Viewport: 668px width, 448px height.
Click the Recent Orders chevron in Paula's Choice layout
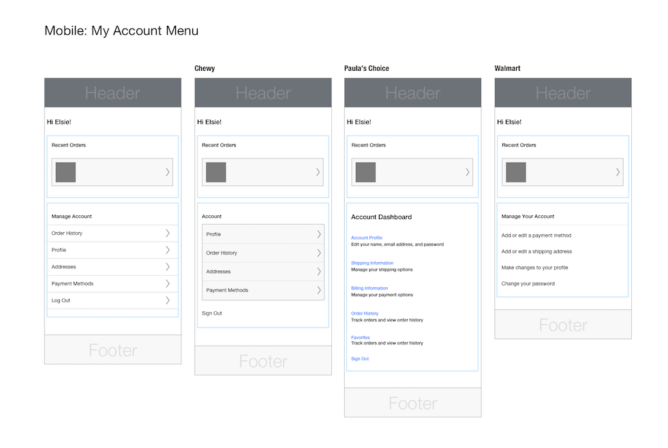[468, 172]
